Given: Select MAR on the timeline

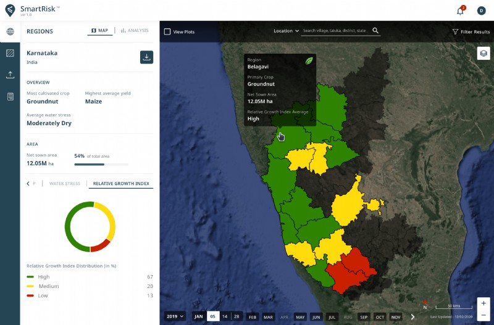Looking at the screenshot, I should tap(268, 317).
